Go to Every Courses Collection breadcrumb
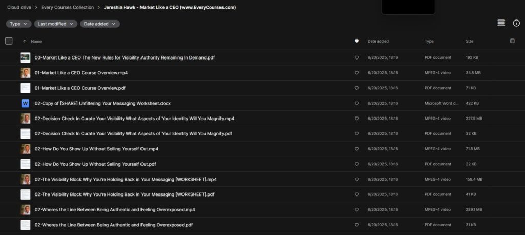Viewport: 525px width, 235px height. (x=68, y=7)
